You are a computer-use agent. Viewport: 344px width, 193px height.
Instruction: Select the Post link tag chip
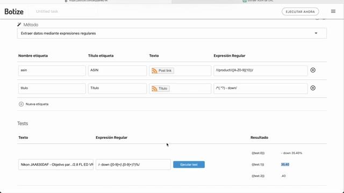(162, 71)
